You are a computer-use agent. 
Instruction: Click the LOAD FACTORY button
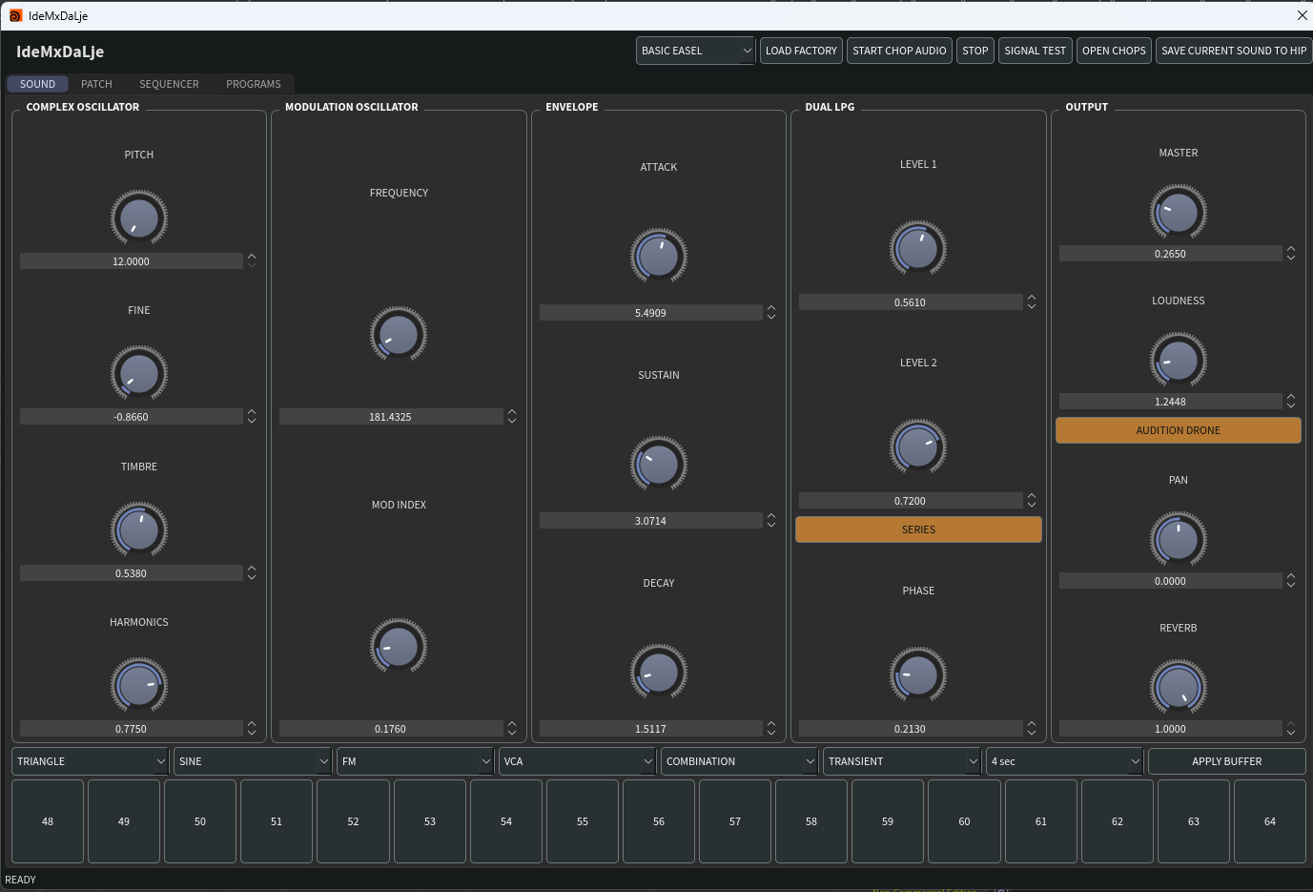click(x=801, y=51)
